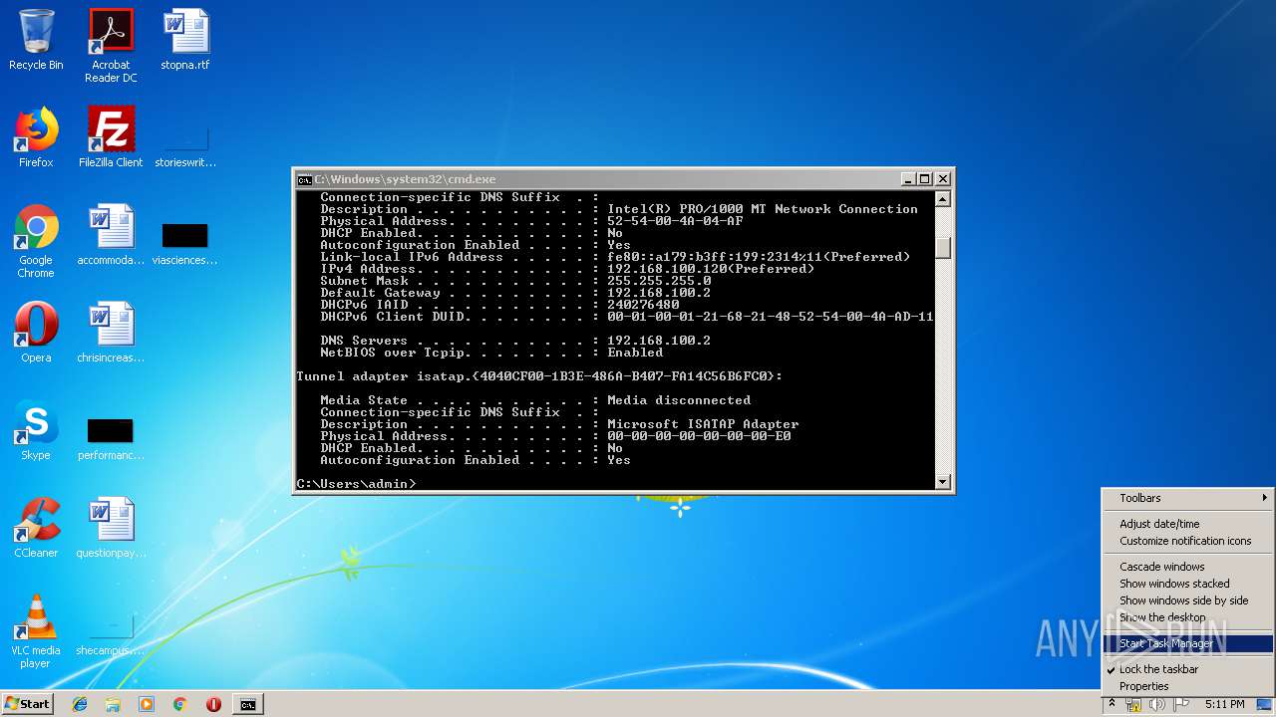The height and width of the screenshot is (717, 1276).
Task: Select Show windows stacked
Action: (1188, 584)
